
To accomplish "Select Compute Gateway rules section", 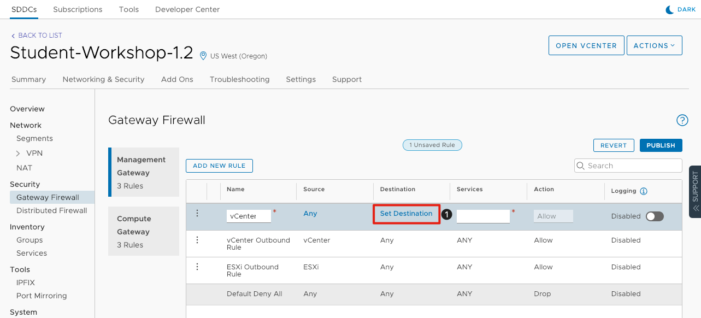I will point(144,231).
